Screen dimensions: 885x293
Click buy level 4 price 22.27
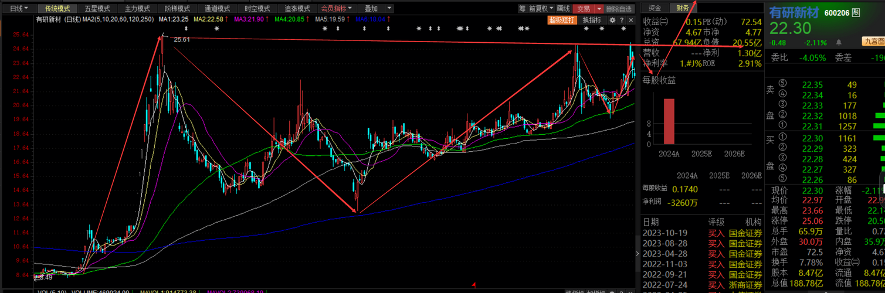coord(812,169)
